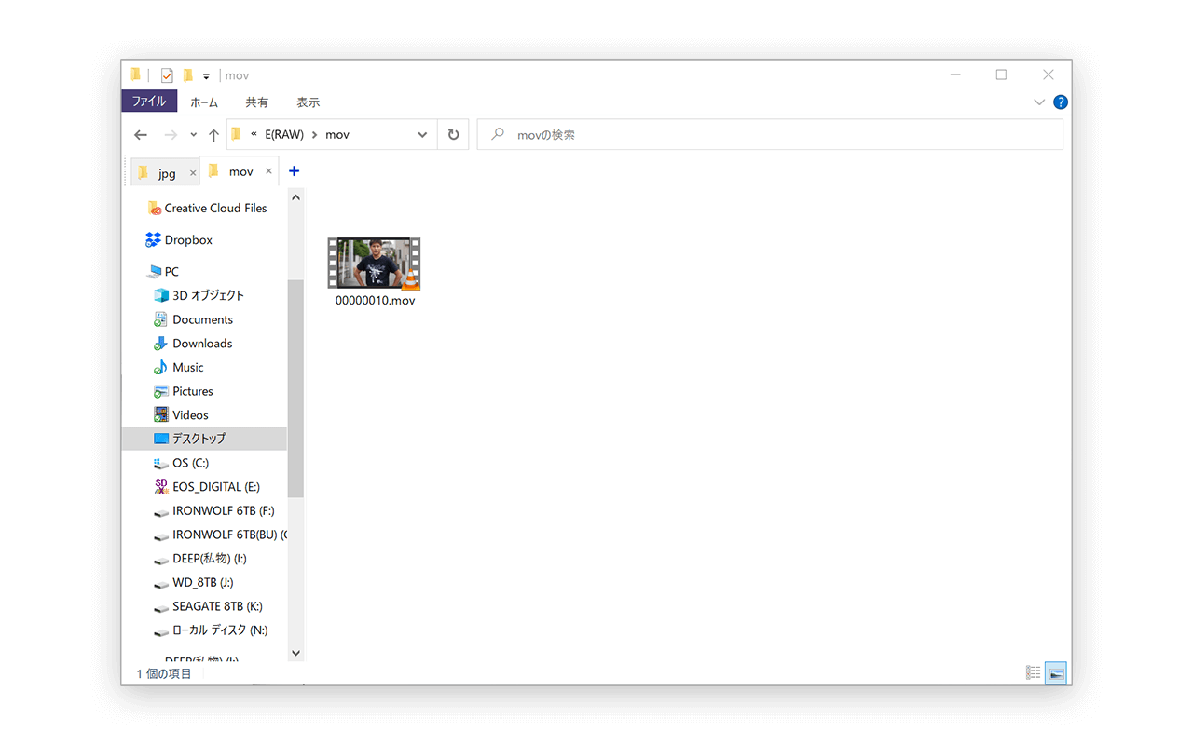
Task: Click the folder icon in title bar
Action: coord(136,74)
